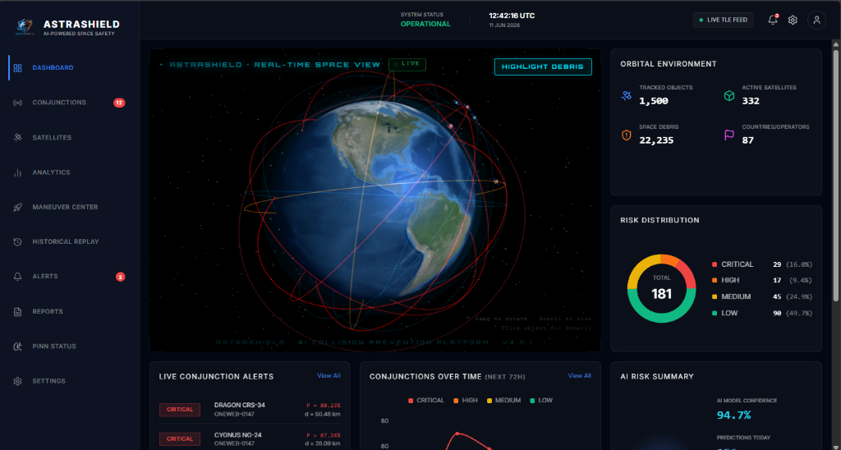Click the Low green swatch in Risk Distribution

pos(715,313)
